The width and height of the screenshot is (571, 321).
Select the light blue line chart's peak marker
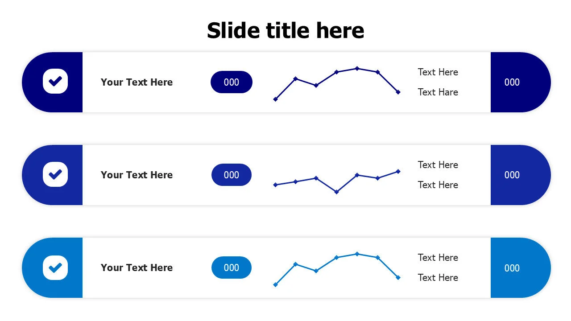pyautogui.click(x=357, y=254)
